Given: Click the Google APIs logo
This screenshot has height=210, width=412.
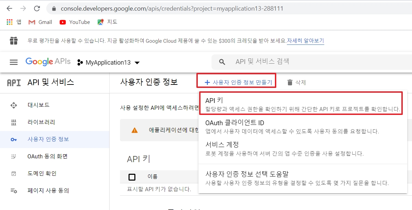Looking at the screenshot, I should point(48,62).
